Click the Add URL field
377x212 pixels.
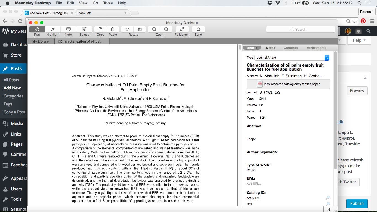pyautogui.click(x=254, y=184)
